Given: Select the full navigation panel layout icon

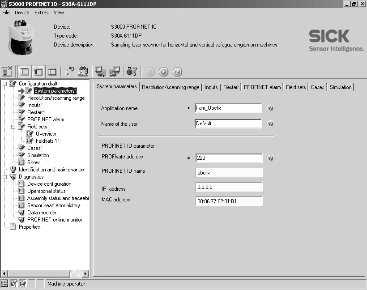Looking at the screenshot, I should (24, 72).
